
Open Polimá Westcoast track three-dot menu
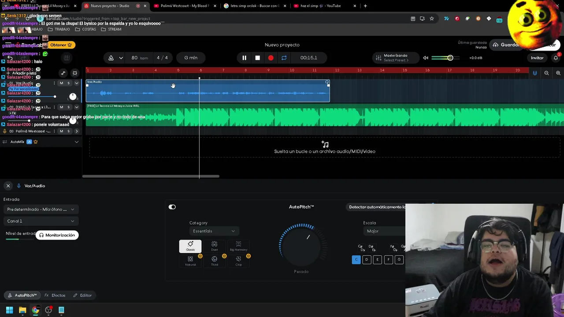coord(55,131)
